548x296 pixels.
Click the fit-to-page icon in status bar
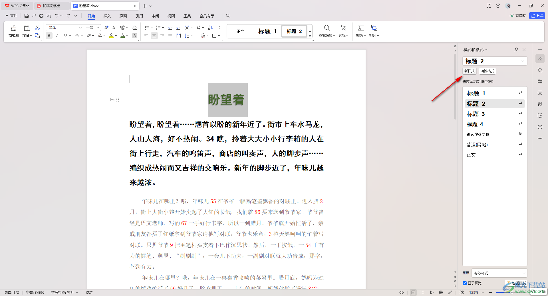pos(462,292)
